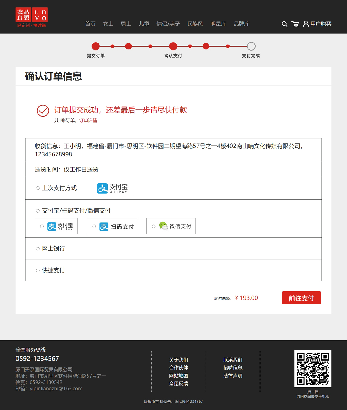Click the WeChat 微信支付 icon

tap(163, 226)
